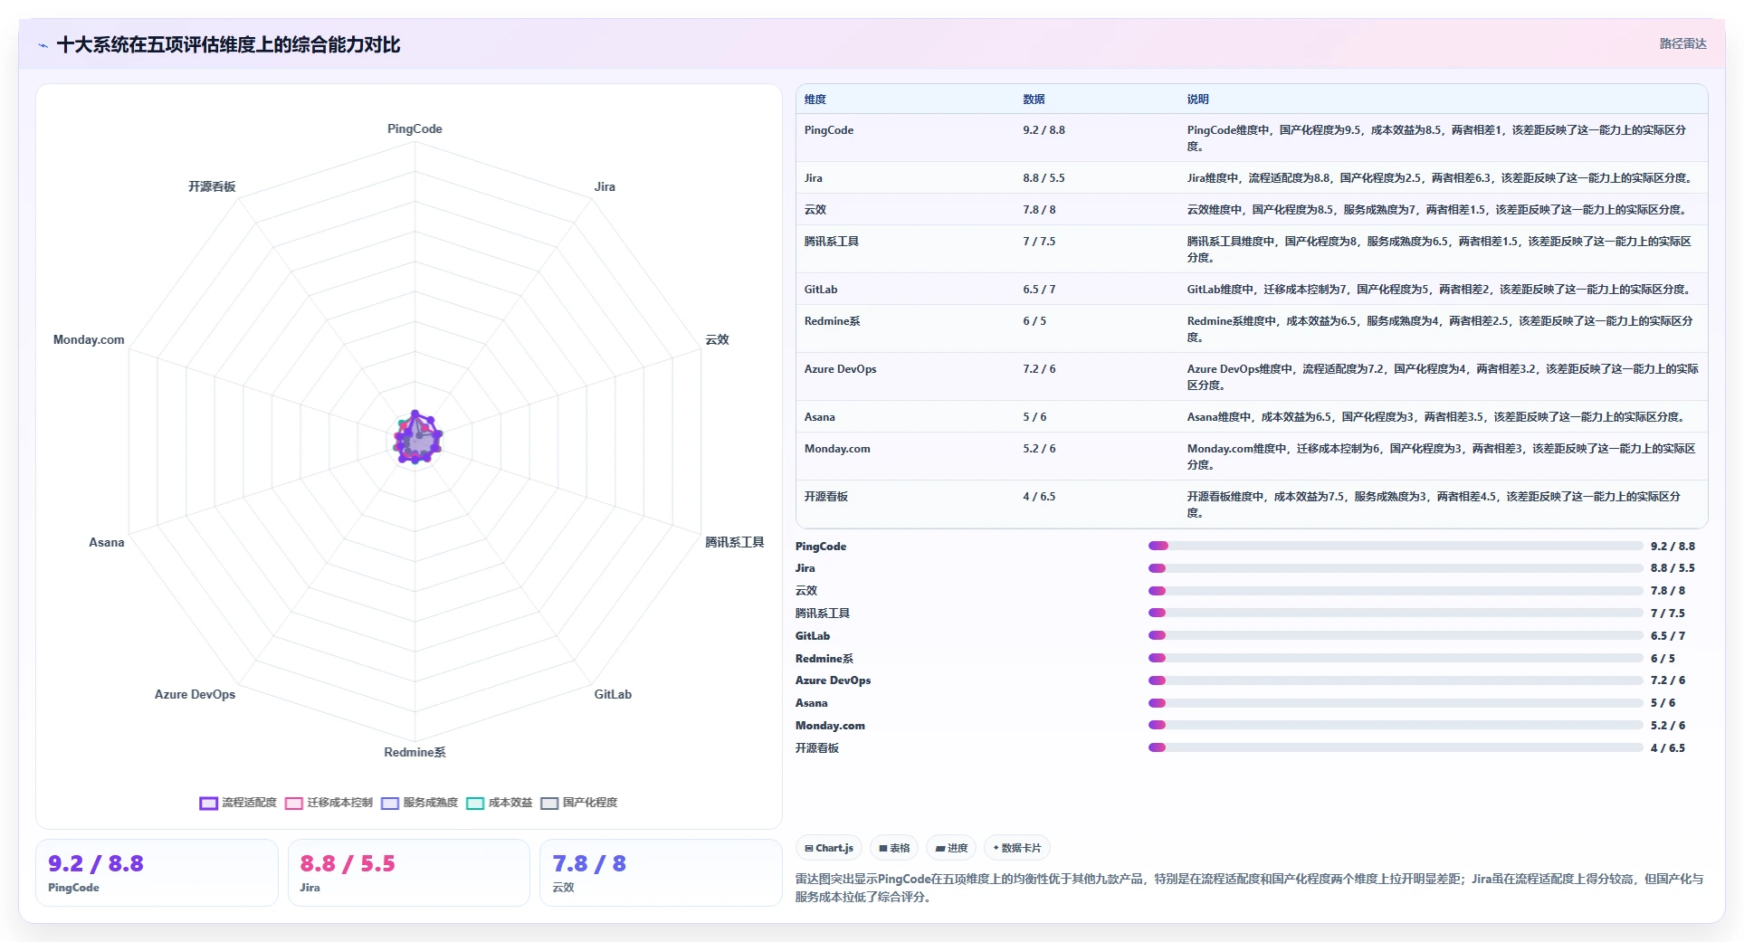The image size is (1744, 942).
Task: Click the Redmine系 label in progress list
Action: pos(824,659)
